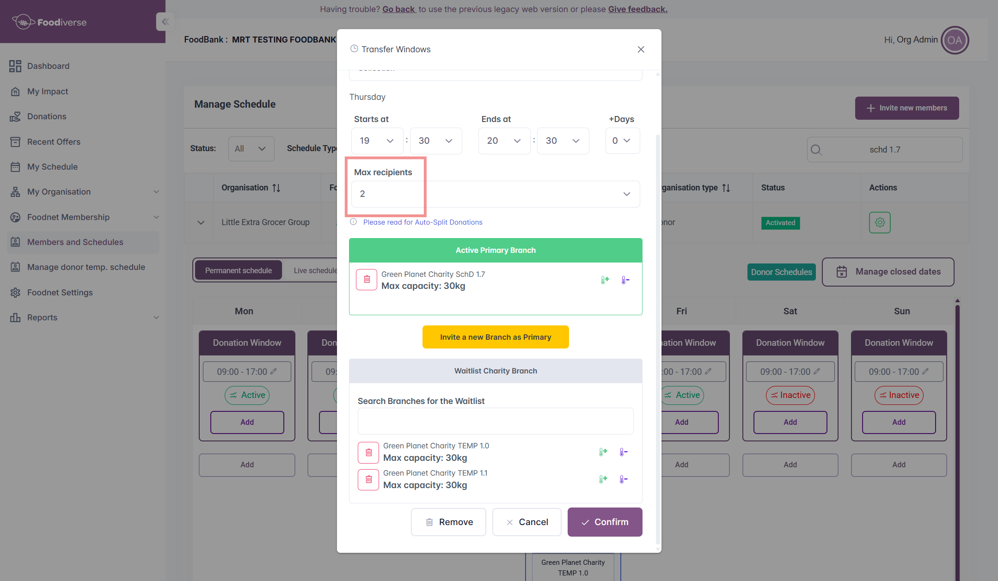Collapse the sidebar with double-chevron icon
The height and width of the screenshot is (581, 998).
165,22
